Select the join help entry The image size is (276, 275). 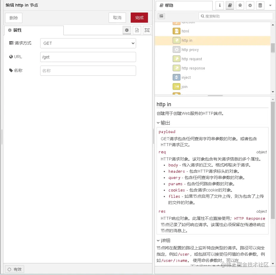pyautogui.click(x=213, y=87)
